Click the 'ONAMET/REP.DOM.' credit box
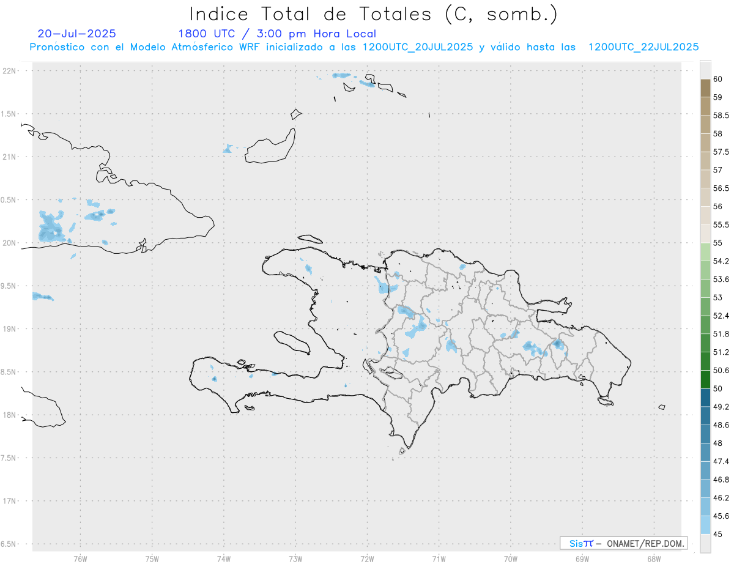 623,543
